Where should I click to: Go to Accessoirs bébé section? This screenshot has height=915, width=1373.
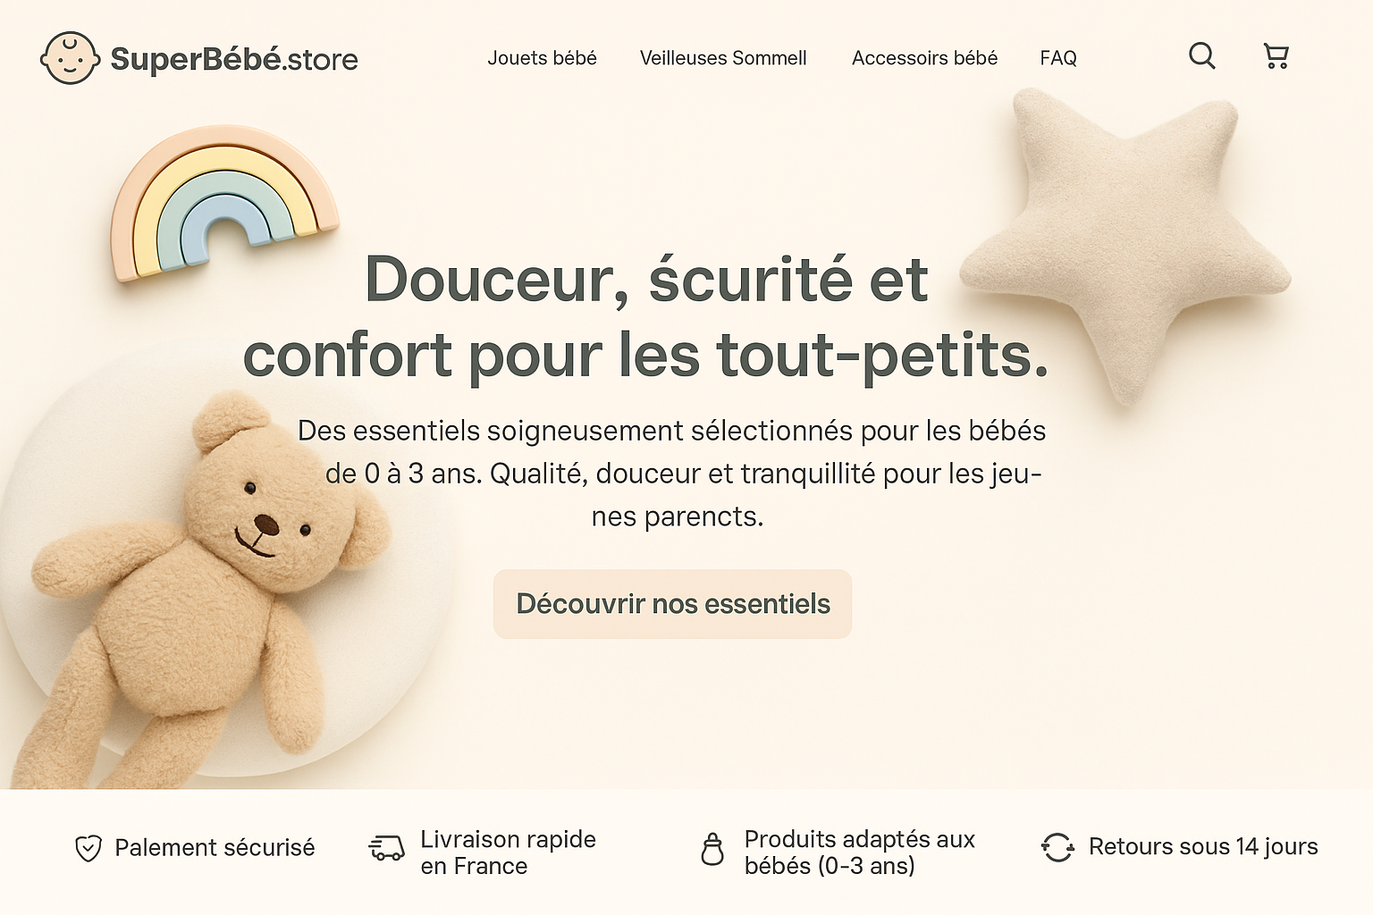(x=924, y=58)
